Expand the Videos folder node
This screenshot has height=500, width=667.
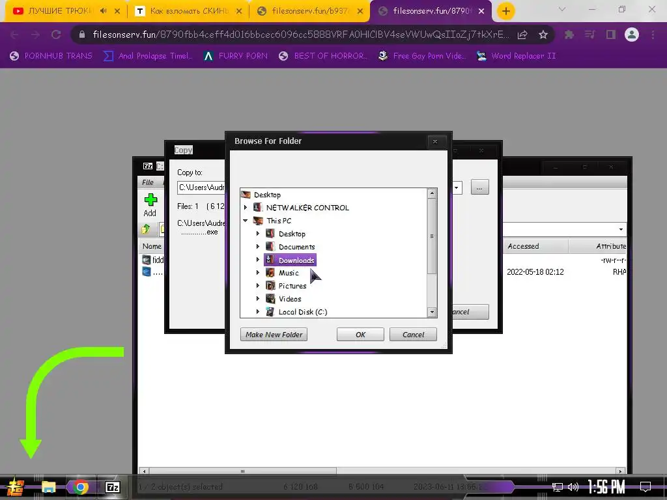tap(258, 299)
